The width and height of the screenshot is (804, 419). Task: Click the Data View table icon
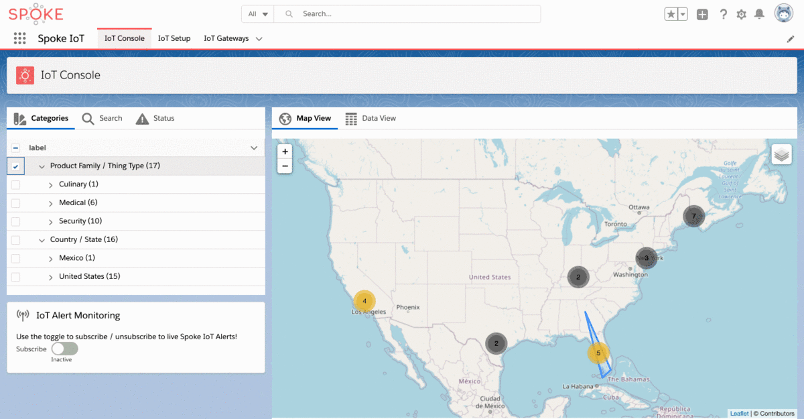point(351,119)
